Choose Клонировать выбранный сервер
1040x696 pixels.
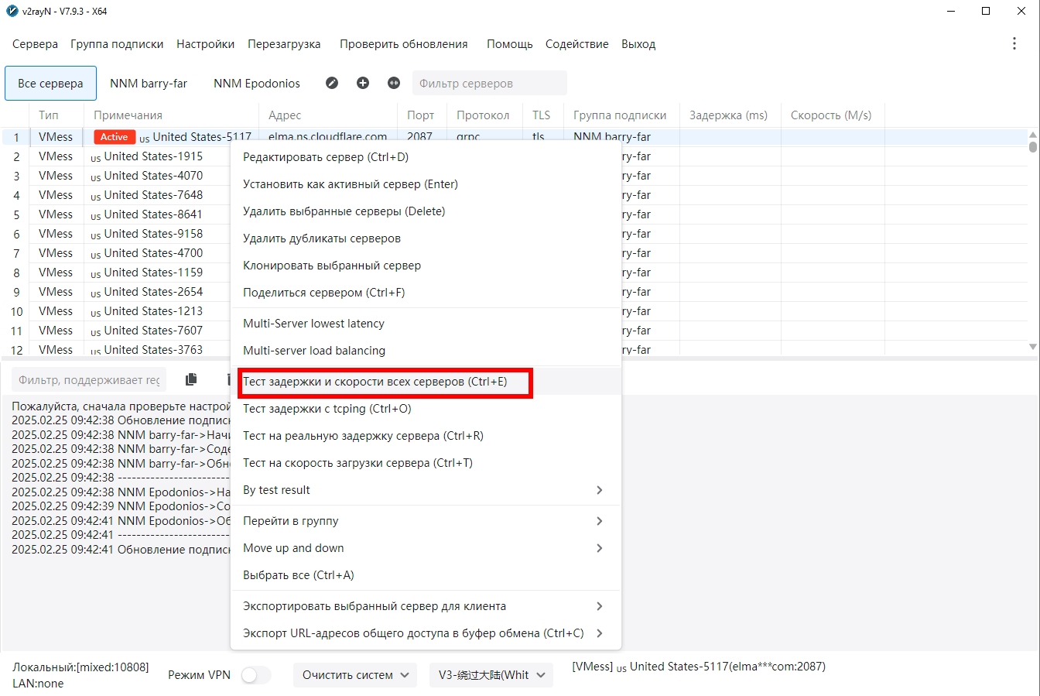pos(426,266)
